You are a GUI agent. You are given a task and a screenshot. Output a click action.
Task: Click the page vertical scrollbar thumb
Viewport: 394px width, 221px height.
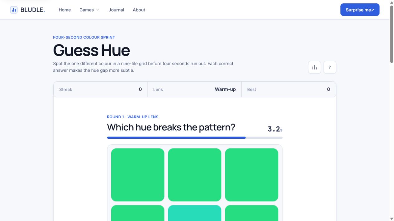tap(392, 34)
